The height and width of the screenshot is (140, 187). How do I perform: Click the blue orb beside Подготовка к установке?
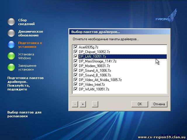pos(11,45)
